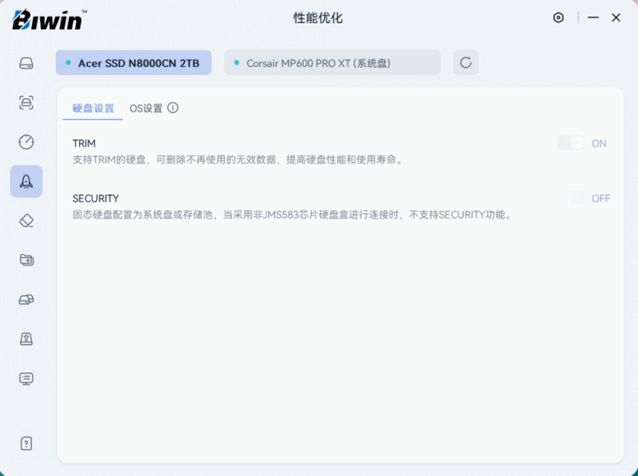This screenshot has height=476, width=638.
Task: Click the Biwin logo
Action: coord(49,19)
